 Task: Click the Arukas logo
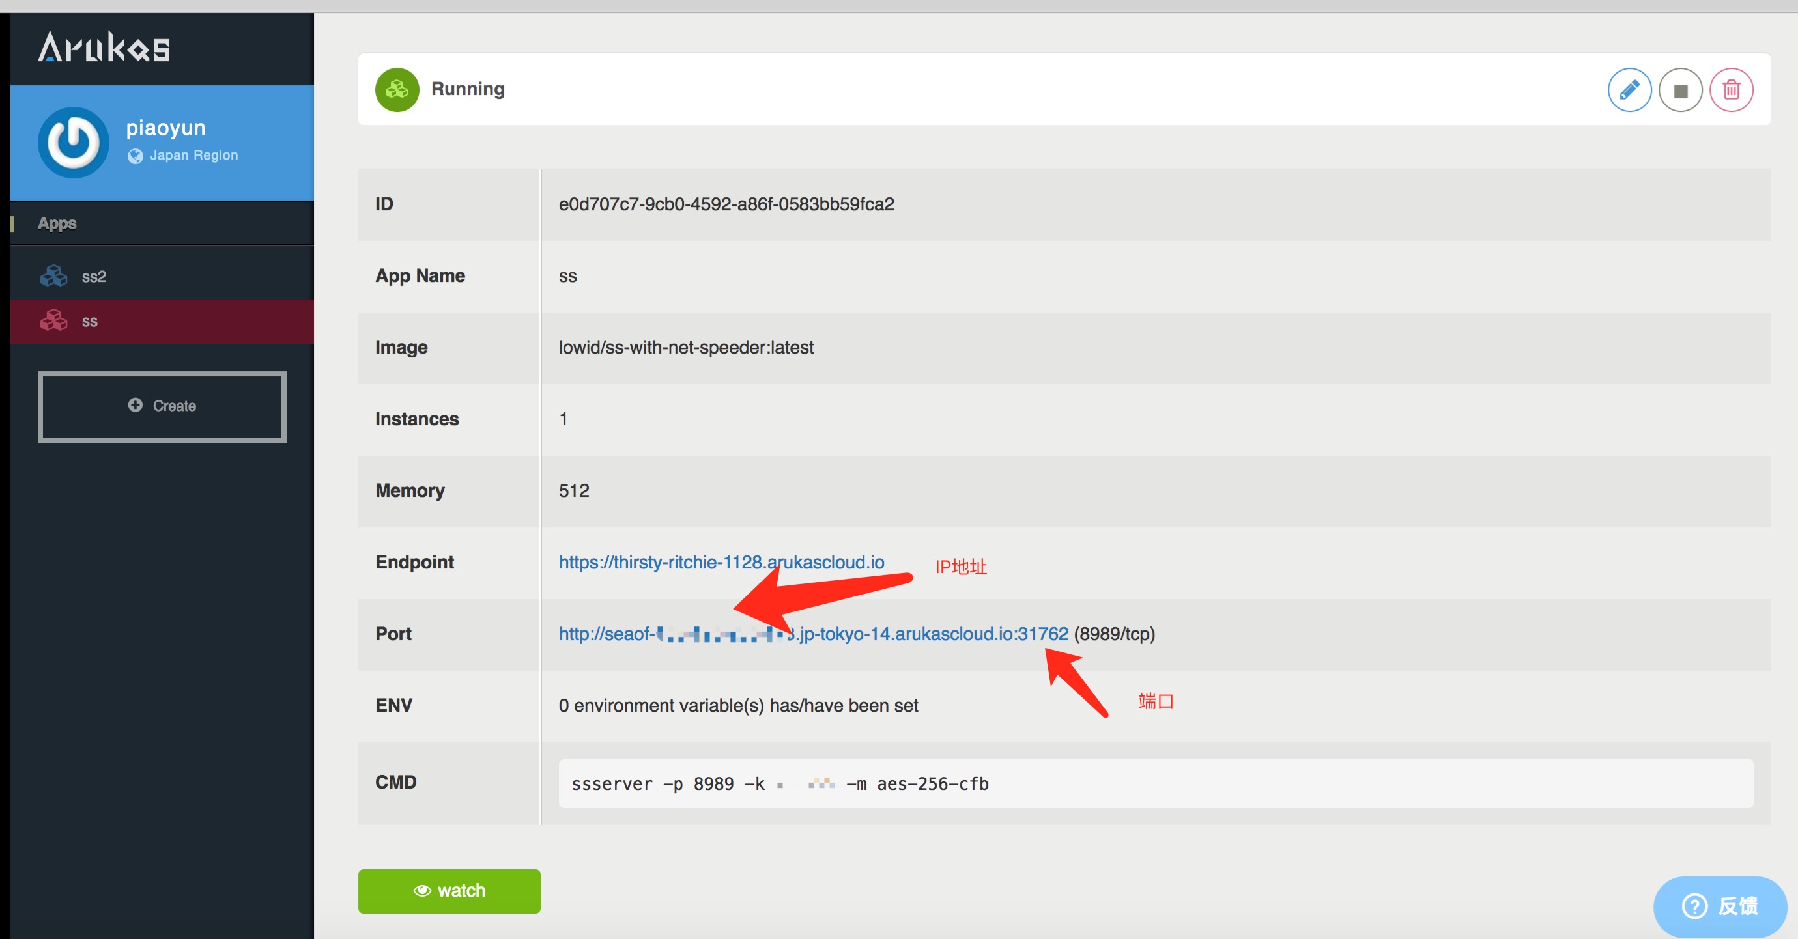(104, 48)
